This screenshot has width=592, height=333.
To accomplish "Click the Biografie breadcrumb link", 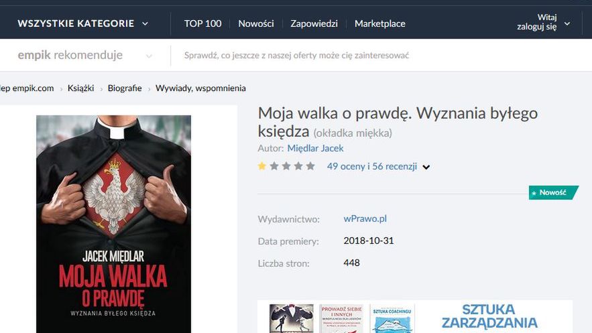I will coord(125,88).
